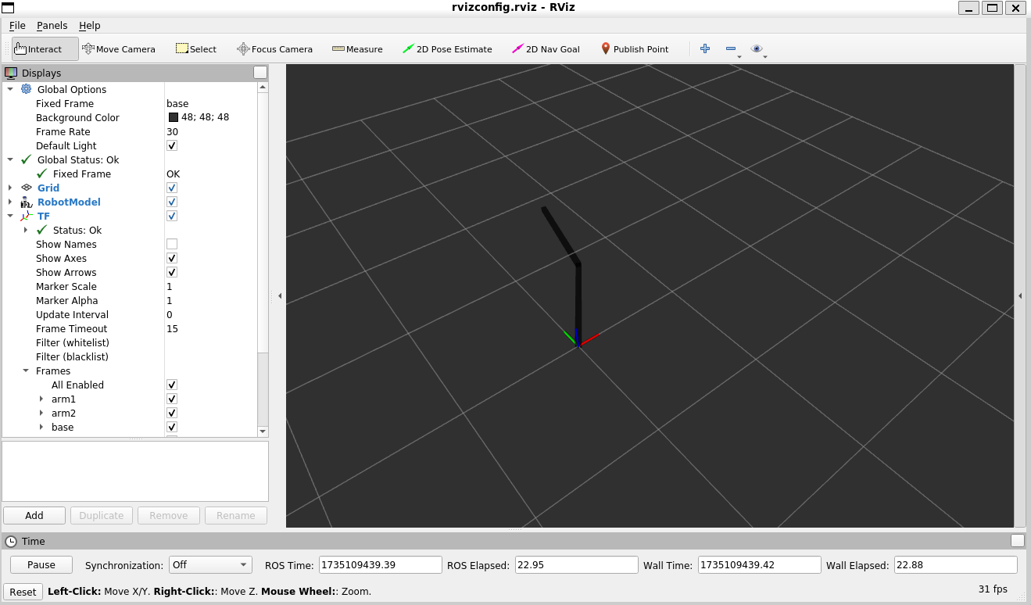1031x605 pixels.
Task: Click the ROS Time field
Action: point(381,564)
